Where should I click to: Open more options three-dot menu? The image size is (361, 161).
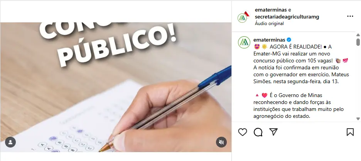[x=350, y=16]
